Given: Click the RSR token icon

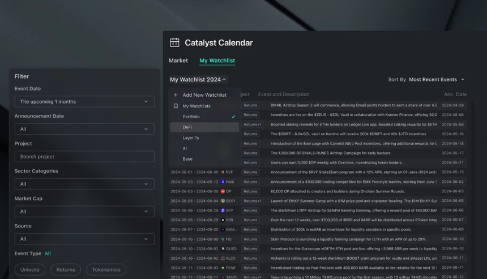Looking at the screenshot, I should [223, 220].
